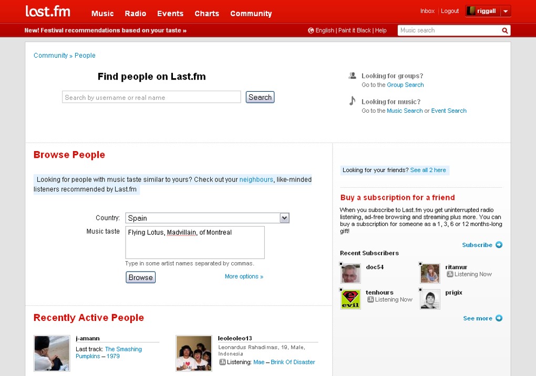Click the globe language icon
The image size is (536, 376).
(x=311, y=31)
